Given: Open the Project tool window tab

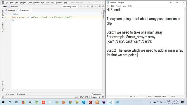Looking at the screenshot, I should click(3, 14).
